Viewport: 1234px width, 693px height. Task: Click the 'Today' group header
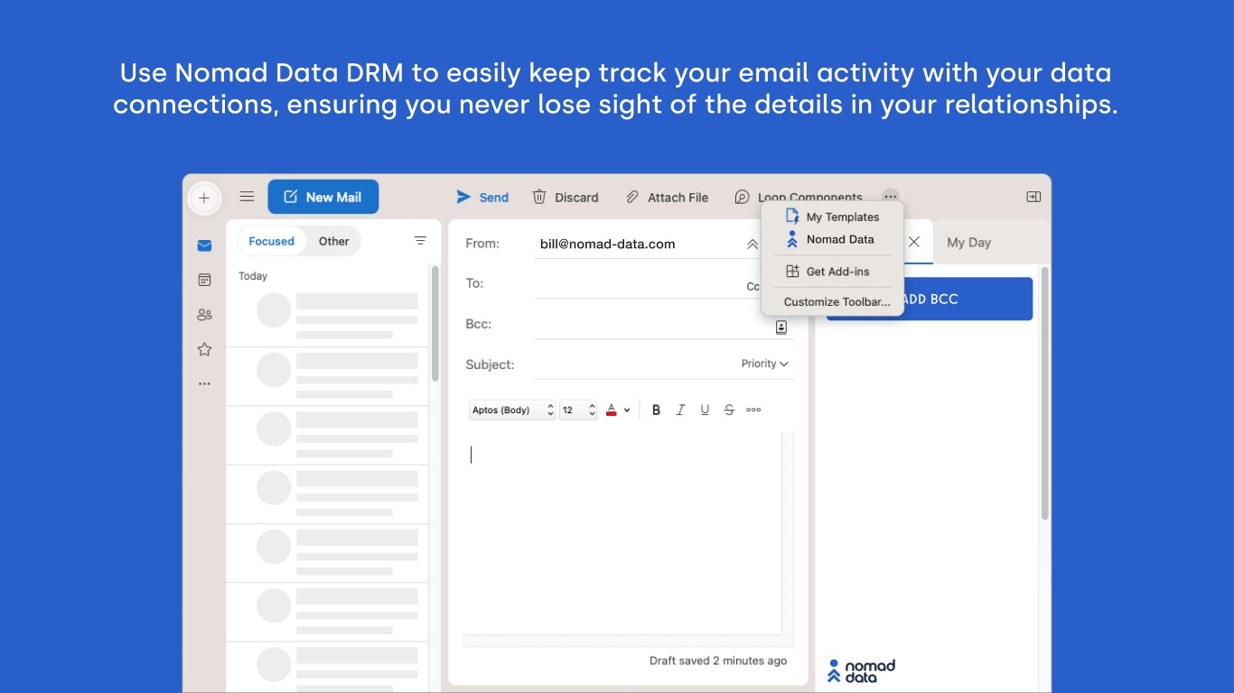point(253,276)
